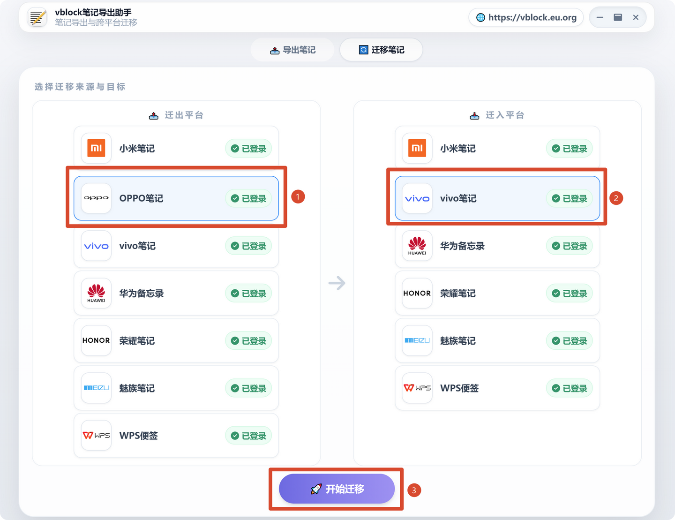Viewport: 675px width, 520px height.
Task: Click the sync icon on 迁移笔记 tab
Action: pyautogui.click(x=363, y=50)
